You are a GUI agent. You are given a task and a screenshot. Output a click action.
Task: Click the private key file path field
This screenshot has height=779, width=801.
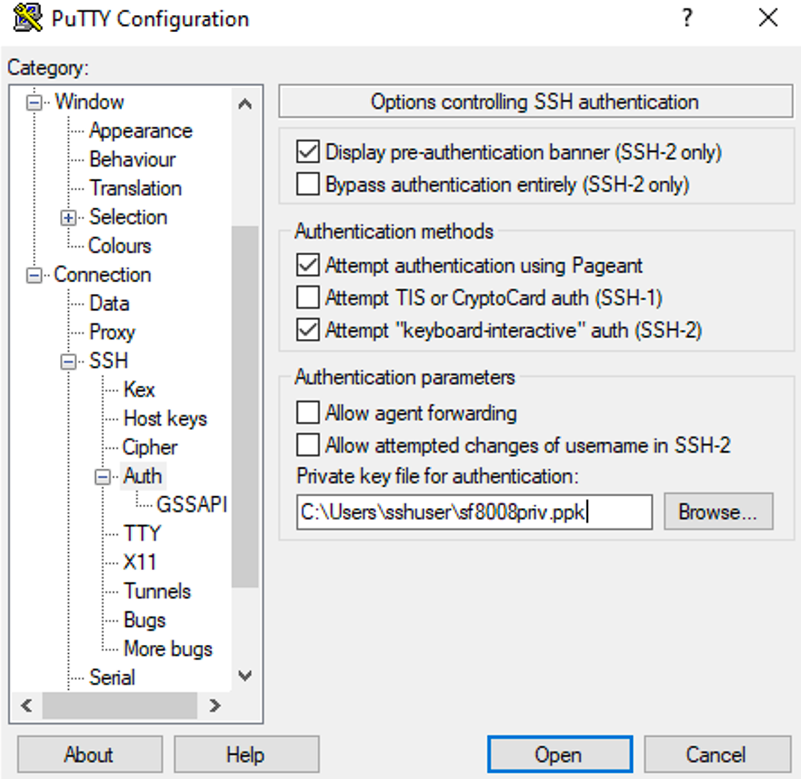(x=474, y=512)
